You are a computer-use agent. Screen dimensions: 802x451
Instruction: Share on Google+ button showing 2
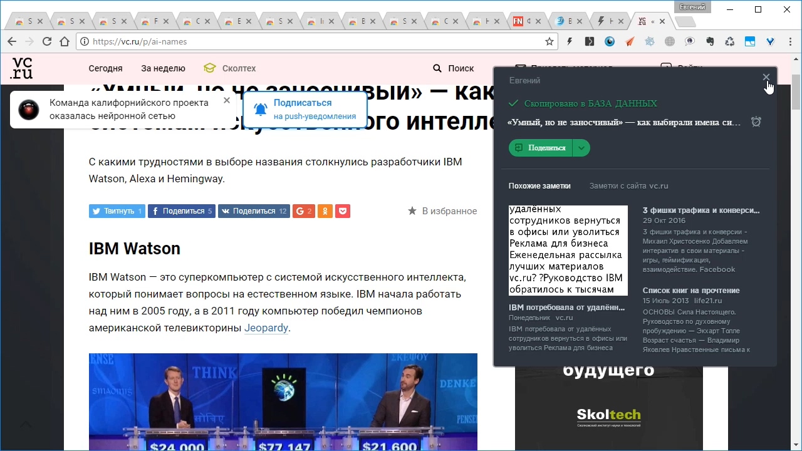click(x=303, y=211)
